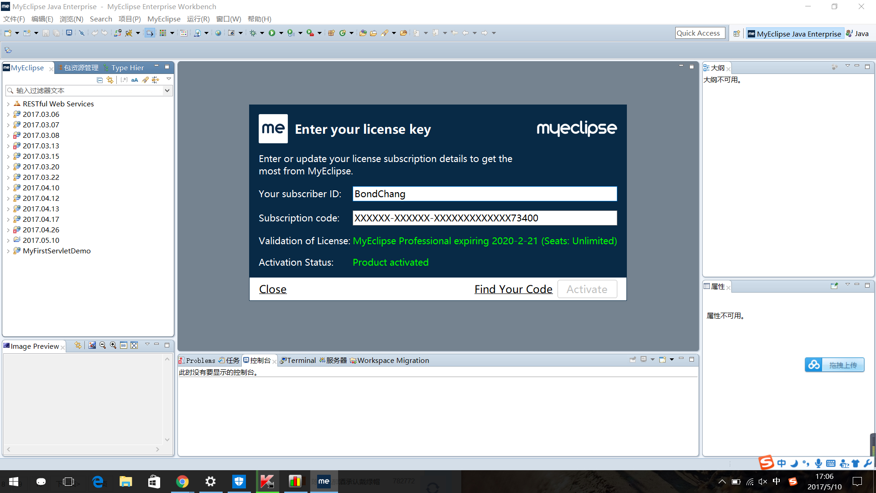Open the filter text history dropdown
This screenshot has height=493, width=876.
[167, 90]
